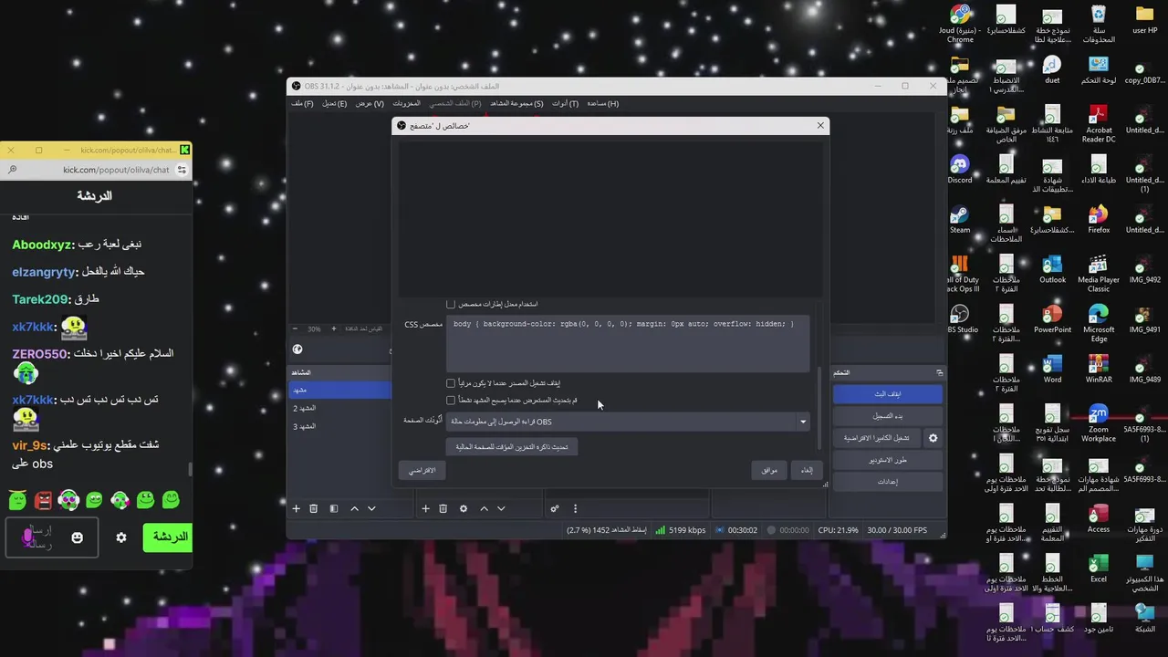Open virtual camera settings gear icon
The width and height of the screenshot is (1168, 657).
[x=933, y=438]
